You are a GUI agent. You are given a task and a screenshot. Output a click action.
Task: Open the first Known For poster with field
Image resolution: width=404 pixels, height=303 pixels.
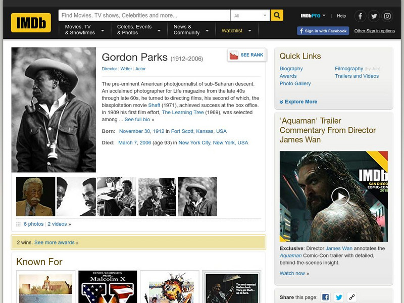tap(45, 287)
